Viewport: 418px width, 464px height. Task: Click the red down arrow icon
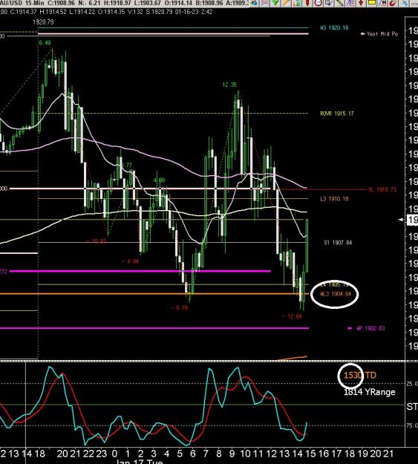pos(361,3)
